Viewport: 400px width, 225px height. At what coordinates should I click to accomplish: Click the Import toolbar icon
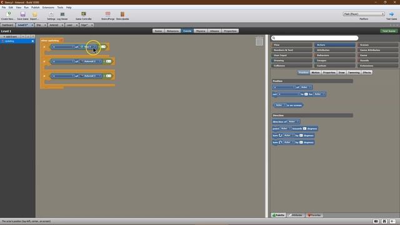[34, 14]
